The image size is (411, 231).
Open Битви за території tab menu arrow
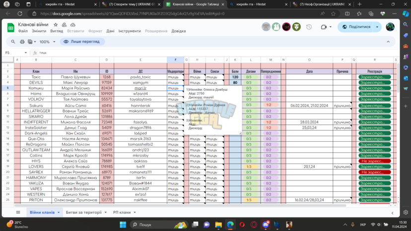[x=106, y=212]
